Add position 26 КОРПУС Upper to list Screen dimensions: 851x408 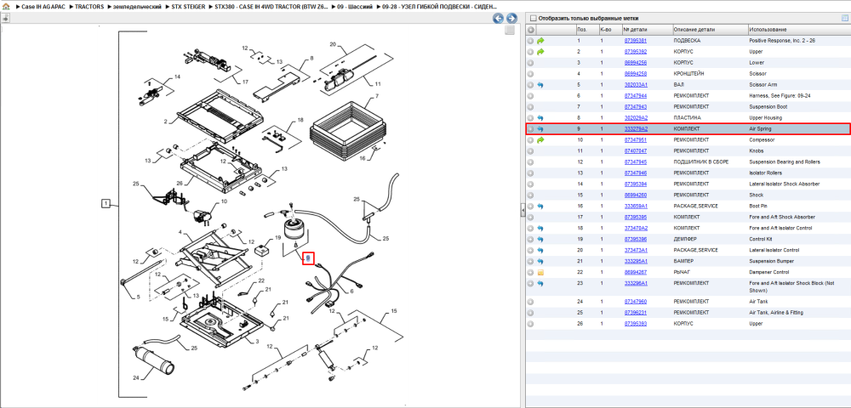tap(531, 324)
